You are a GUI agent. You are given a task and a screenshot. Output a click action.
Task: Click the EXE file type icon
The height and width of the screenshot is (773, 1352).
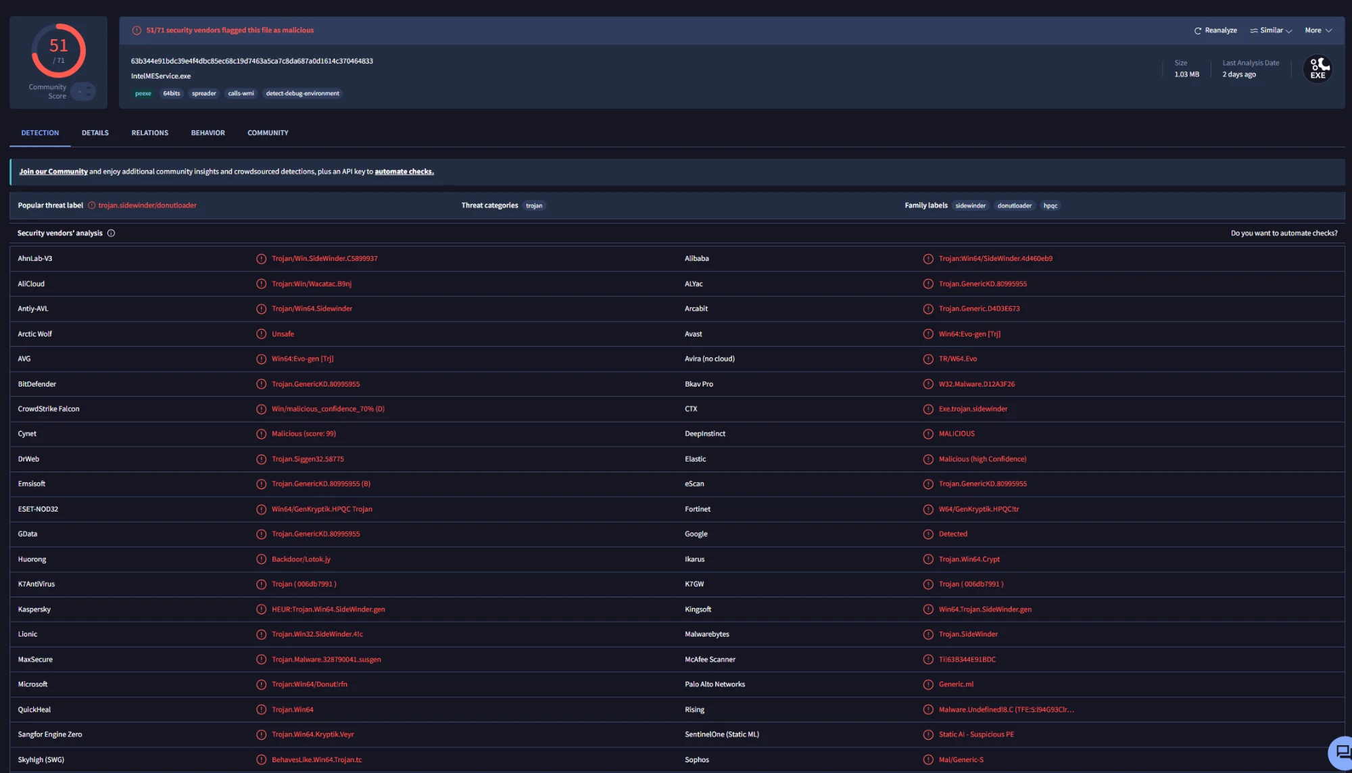pos(1318,68)
